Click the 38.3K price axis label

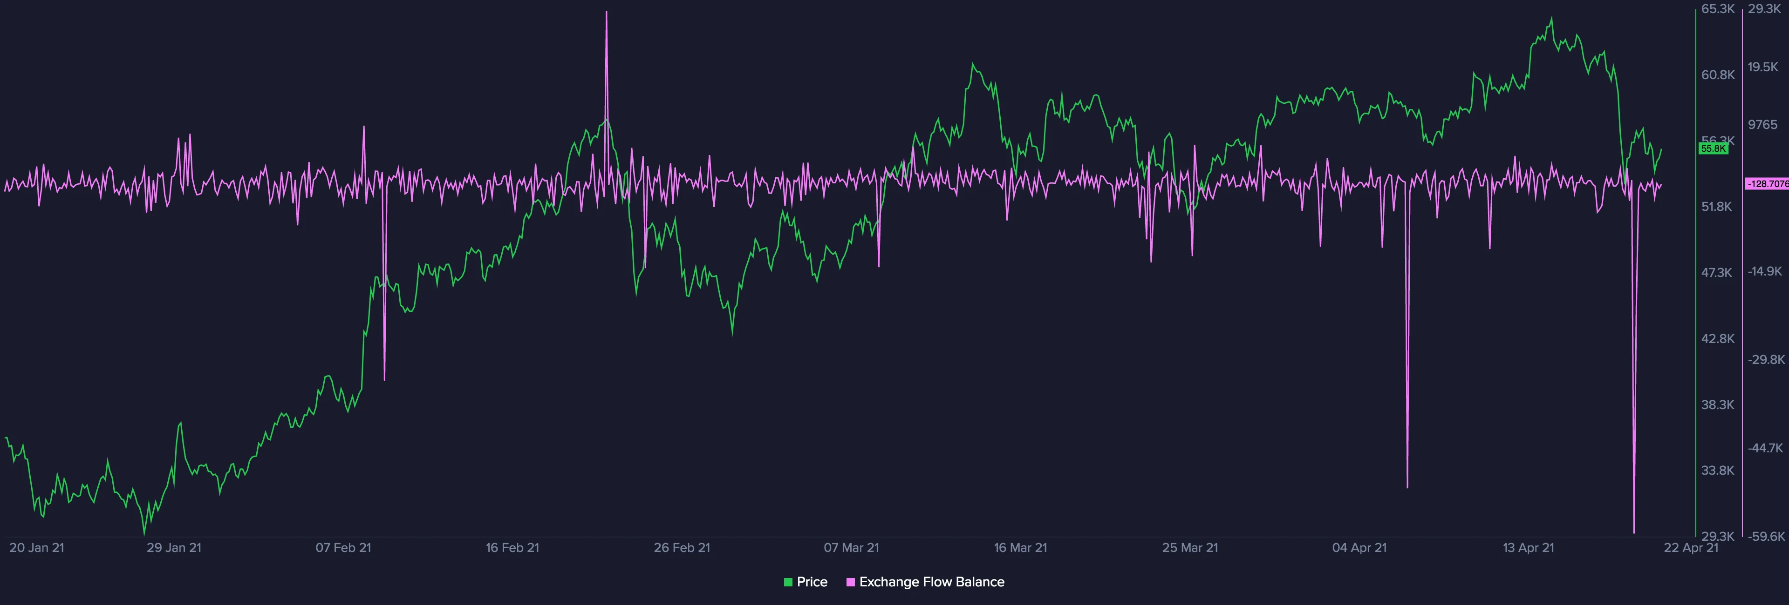[1717, 404]
